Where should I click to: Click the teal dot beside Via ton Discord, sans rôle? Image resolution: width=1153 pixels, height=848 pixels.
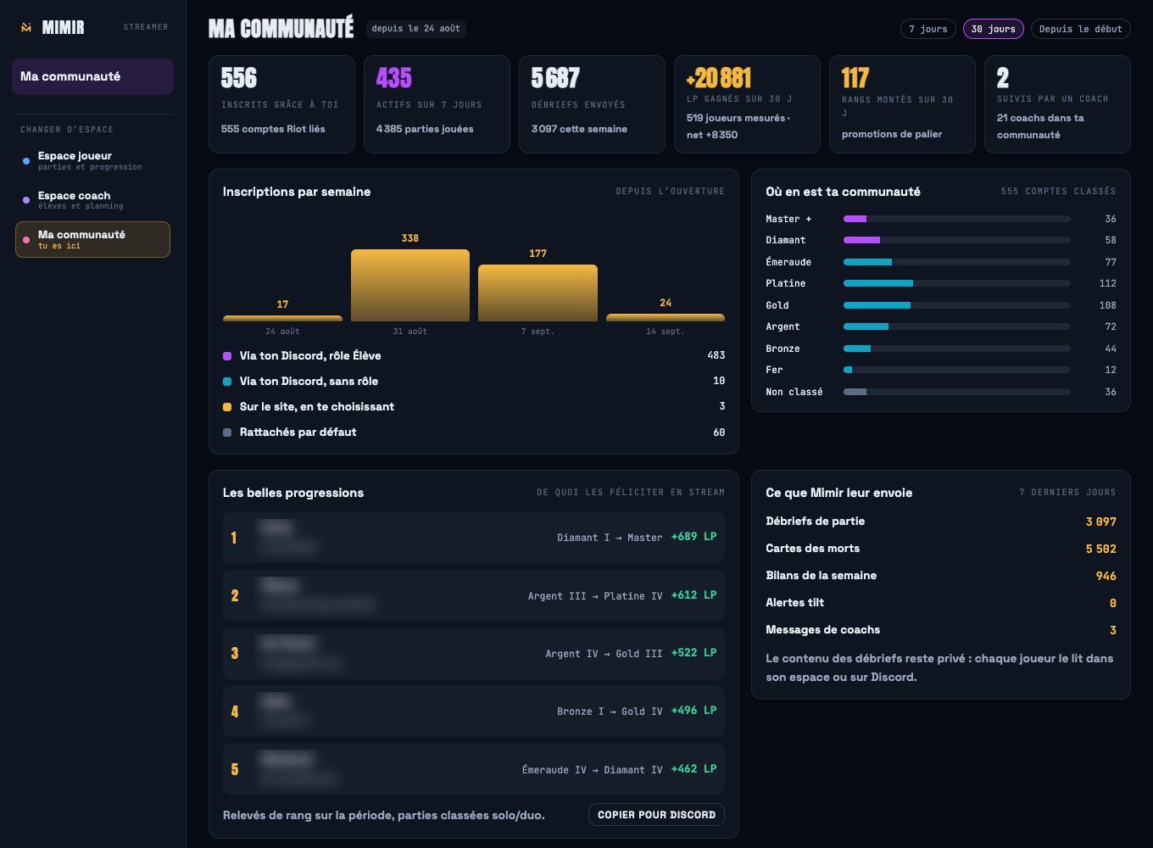pos(227,382)
